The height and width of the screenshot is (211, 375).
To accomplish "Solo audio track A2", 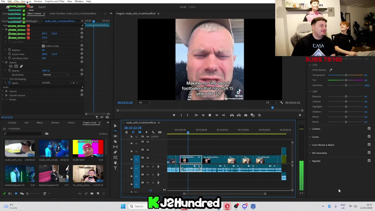I will point(153,175).
